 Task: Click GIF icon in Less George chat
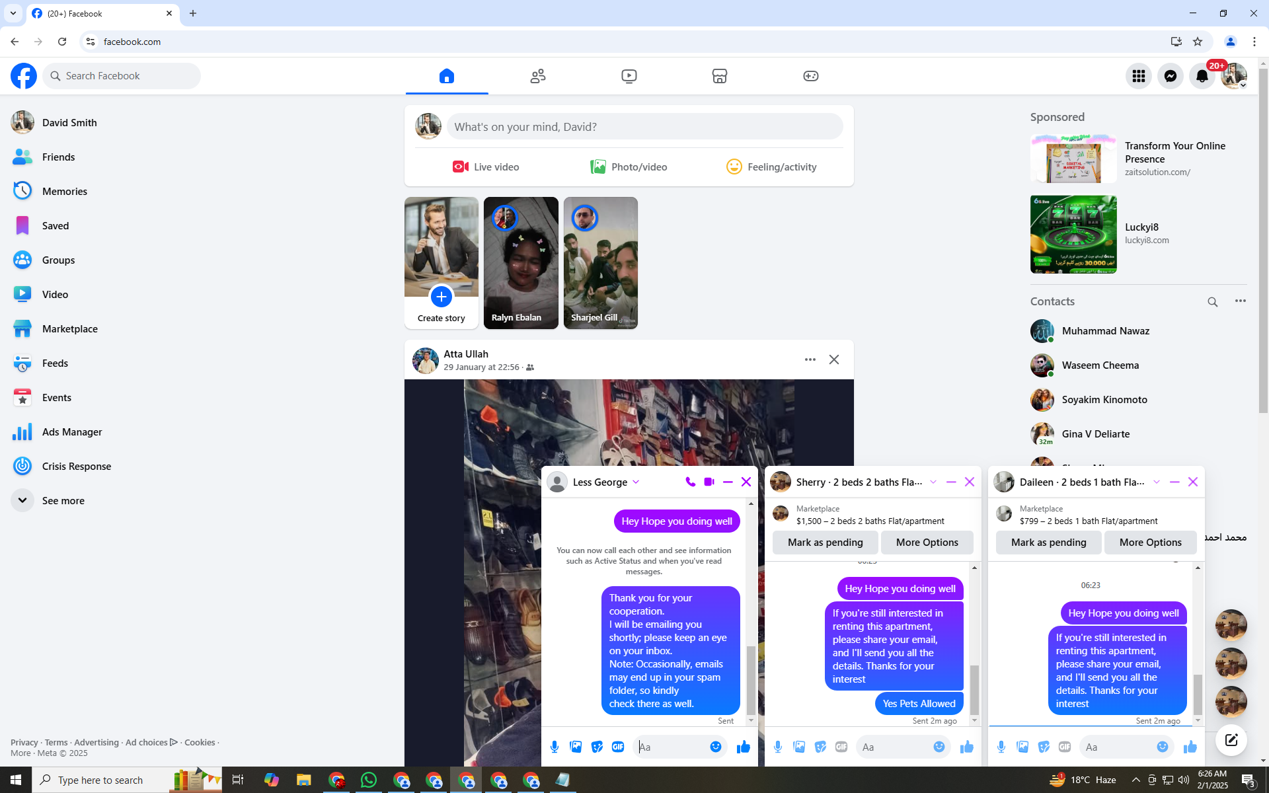[x=618, y=747]
